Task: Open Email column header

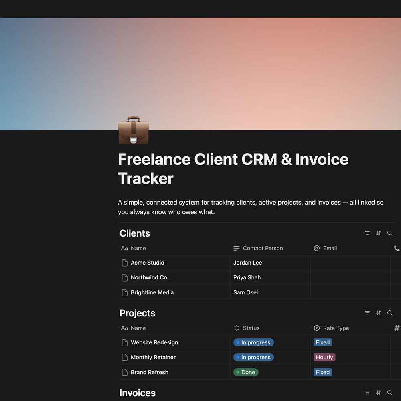Action: [350, 248]
